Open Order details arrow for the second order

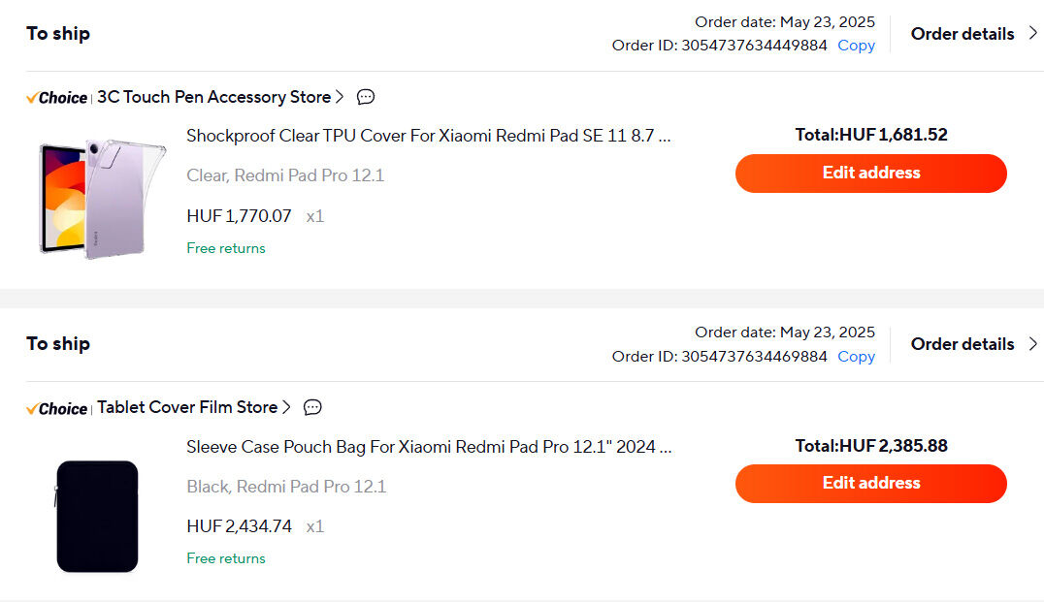pos(1032,344)
